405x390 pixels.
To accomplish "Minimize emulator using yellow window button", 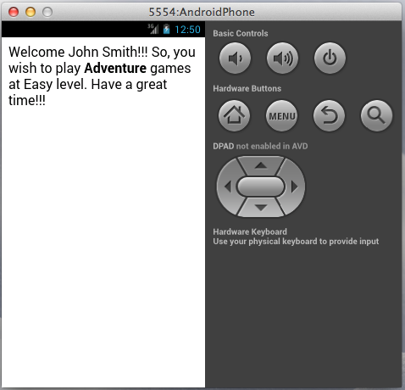I will point(31,12).
